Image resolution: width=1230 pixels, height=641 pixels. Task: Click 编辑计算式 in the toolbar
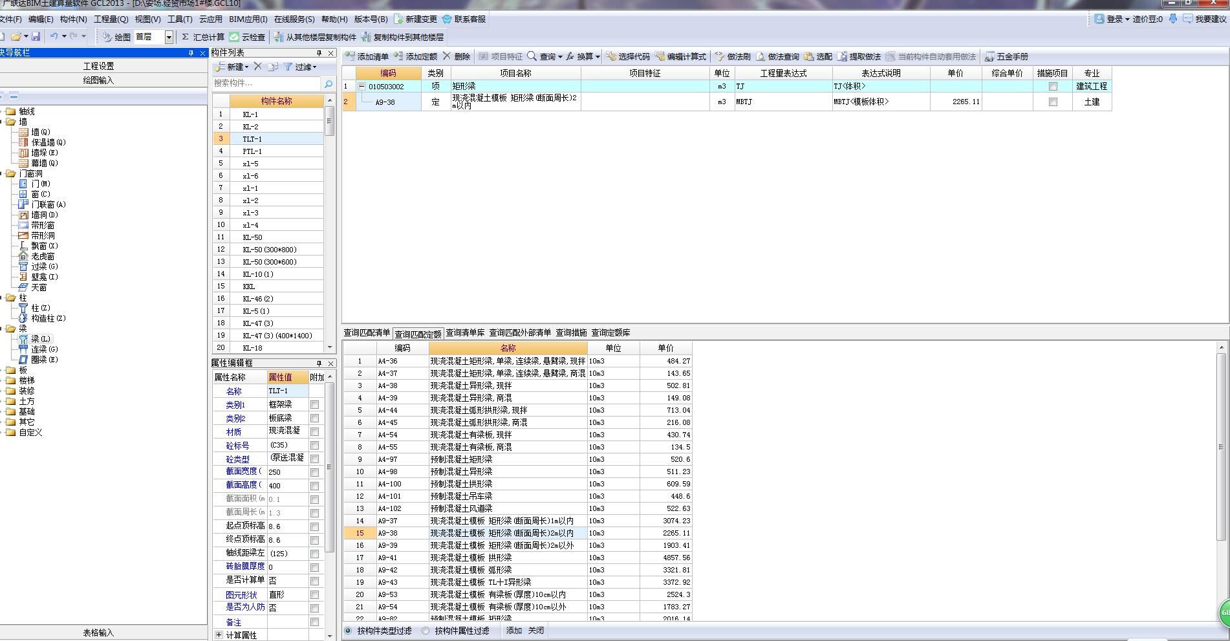tap(680, 56)
